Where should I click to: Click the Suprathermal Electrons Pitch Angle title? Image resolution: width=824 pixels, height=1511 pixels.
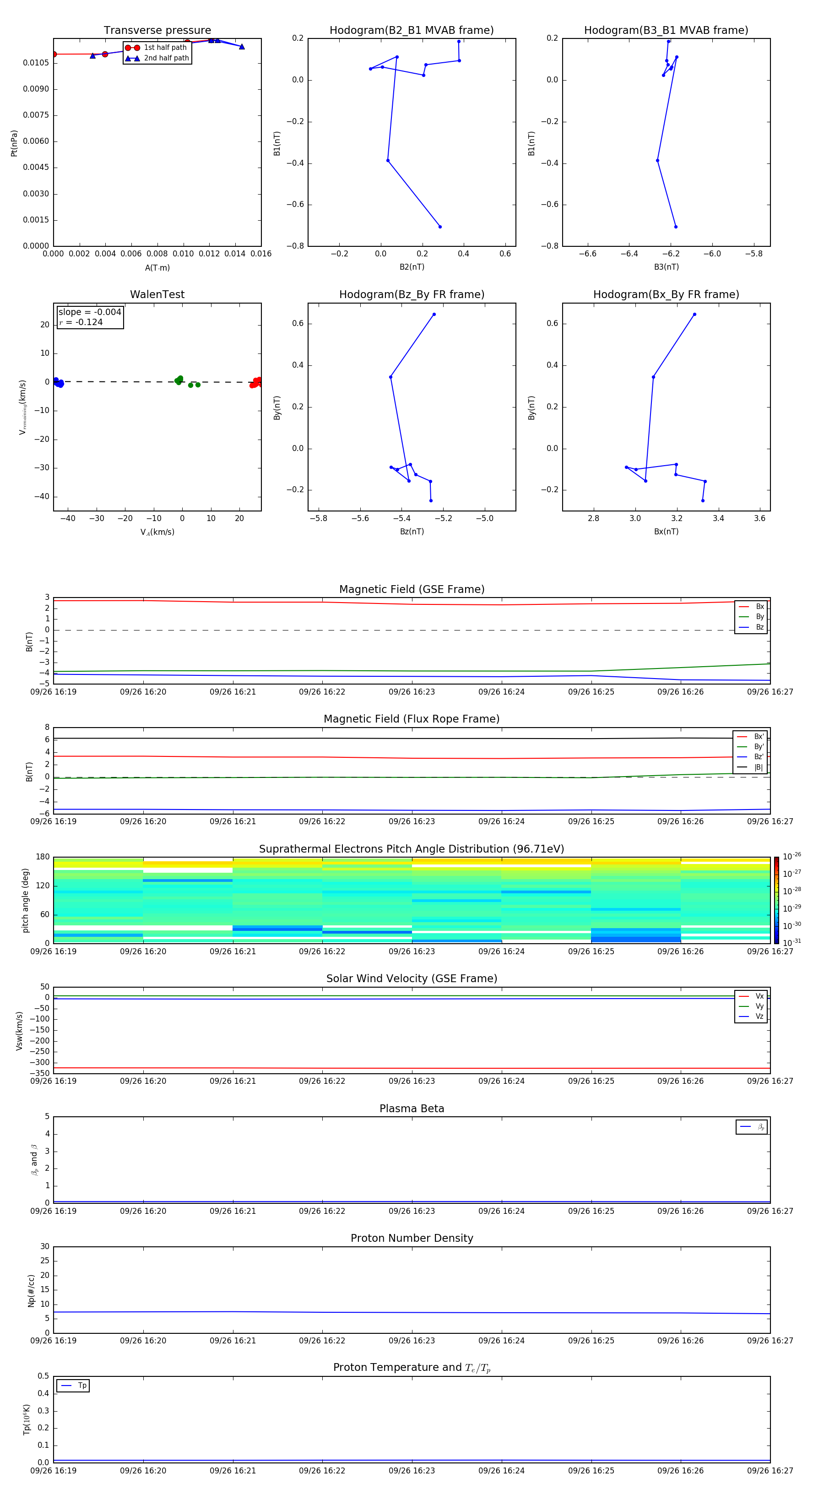click(412, 849)
